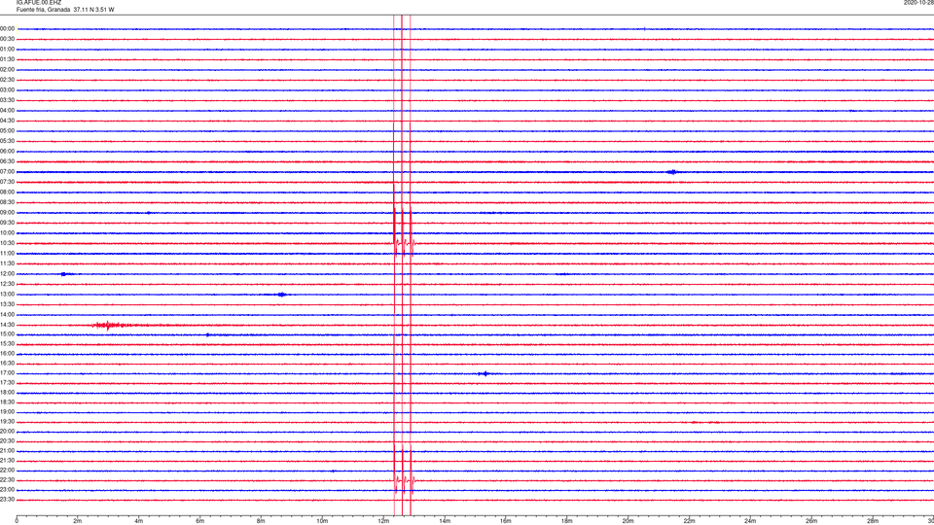Select the 23:30 trace time label
Viewport: 934px width, 525px height.
click(x=7, y=500)
